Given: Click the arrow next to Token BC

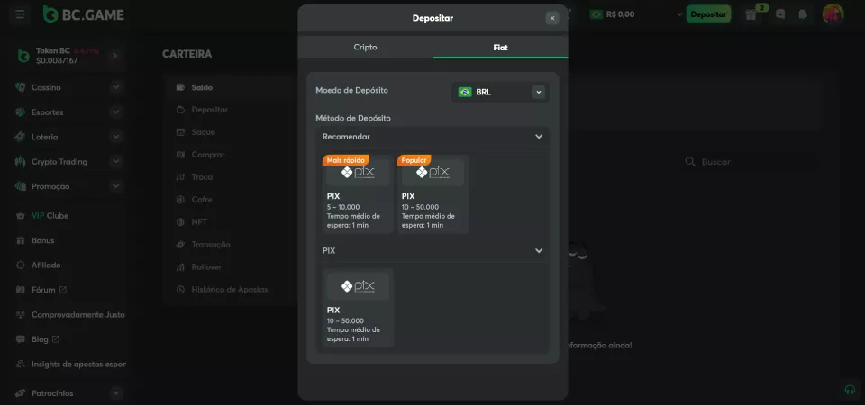Looking at the screenshot, I should [x=114, y=56].
